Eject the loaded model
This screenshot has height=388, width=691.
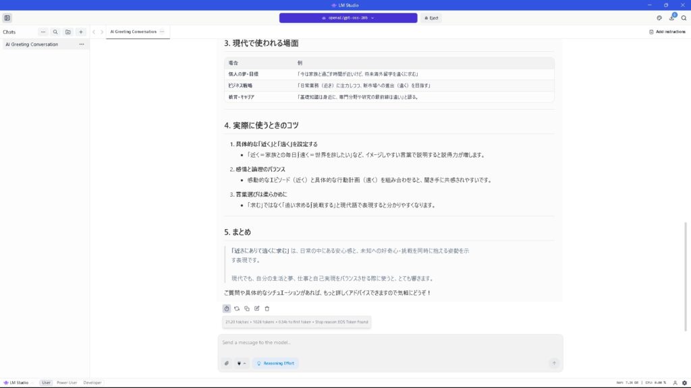pyautogui.click(x=432, y=18)
